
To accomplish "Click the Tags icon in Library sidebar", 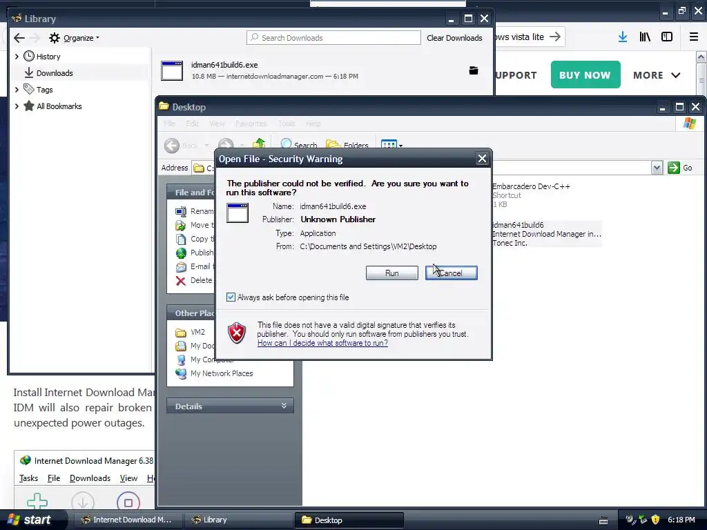I will click(29, 89).
